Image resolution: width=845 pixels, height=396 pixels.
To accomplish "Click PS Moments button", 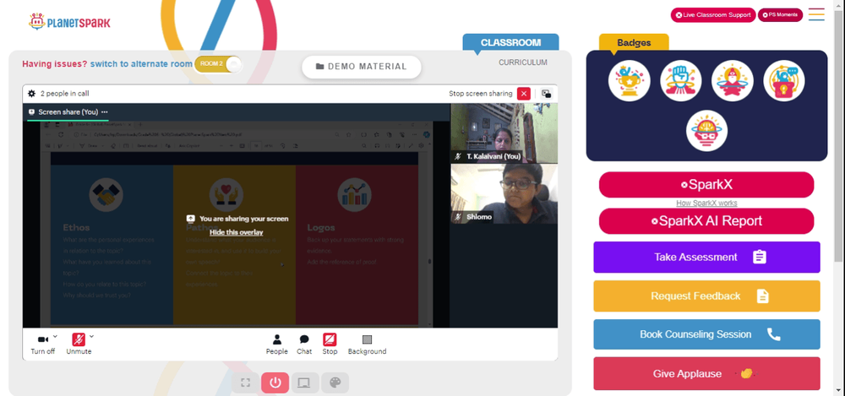I will pyautogui.click(x=780, y=15).
